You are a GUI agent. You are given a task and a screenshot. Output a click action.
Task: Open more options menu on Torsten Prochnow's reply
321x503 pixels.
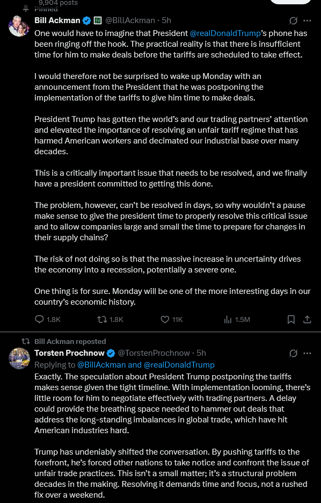(x=307, y=353)
